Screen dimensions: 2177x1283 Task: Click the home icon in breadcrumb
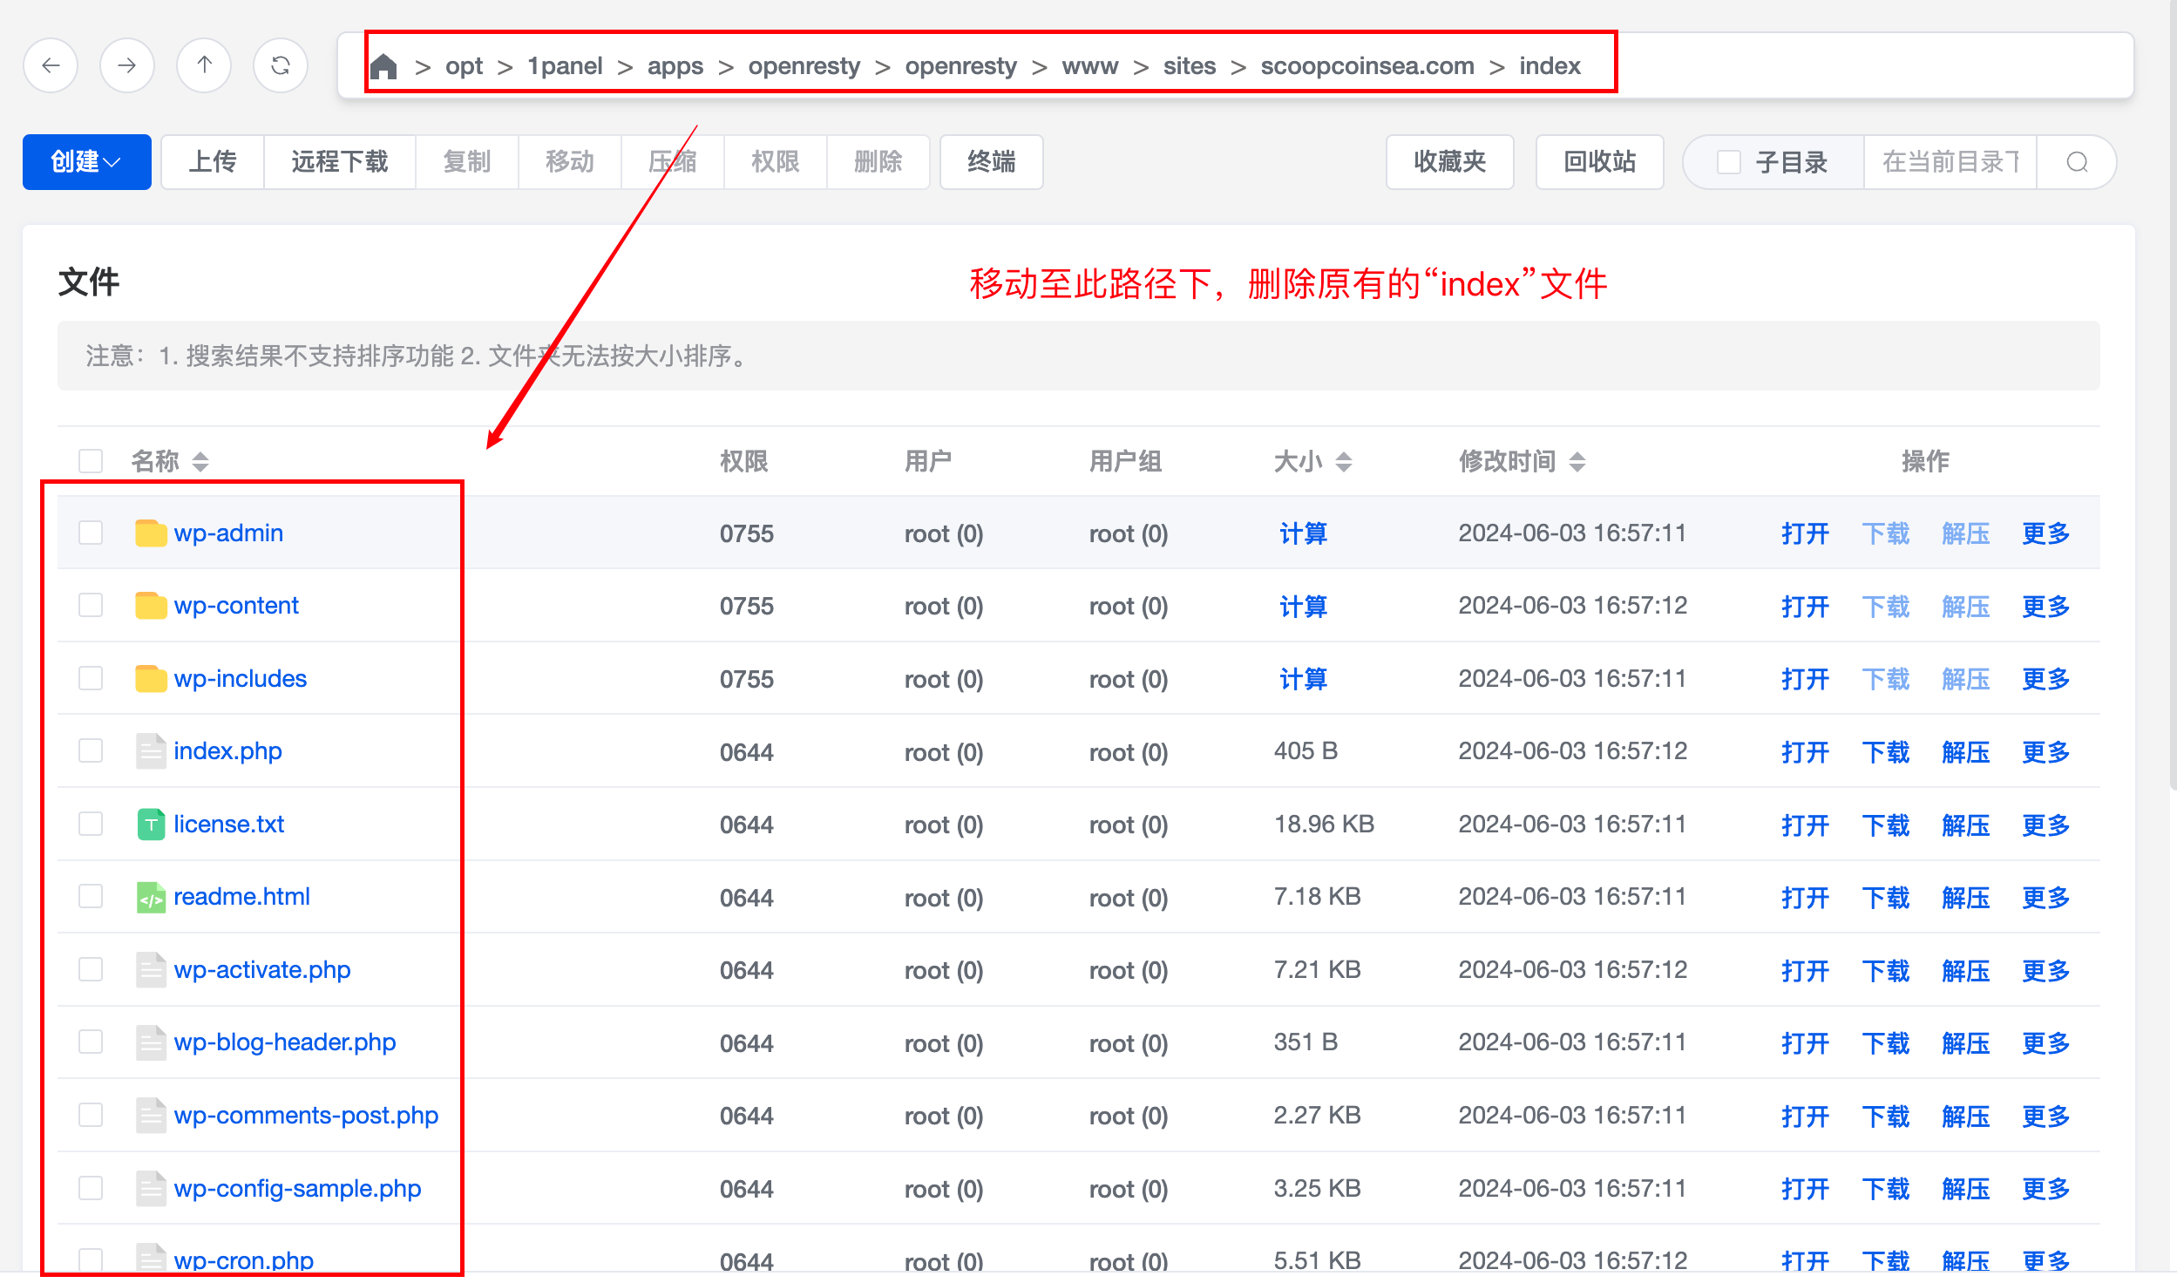[383, 66]
